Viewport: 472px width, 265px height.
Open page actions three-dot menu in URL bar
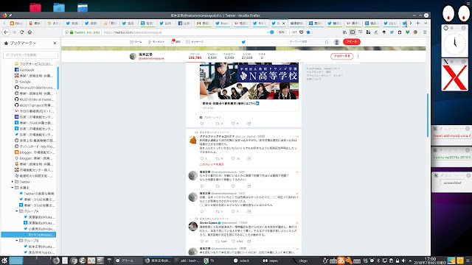click(x=294, y=32)
